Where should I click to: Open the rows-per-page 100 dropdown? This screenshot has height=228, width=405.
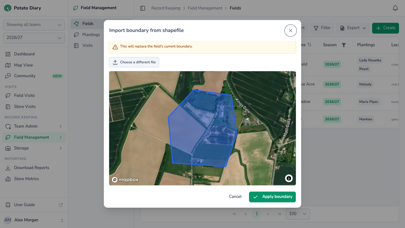point(298,214)
